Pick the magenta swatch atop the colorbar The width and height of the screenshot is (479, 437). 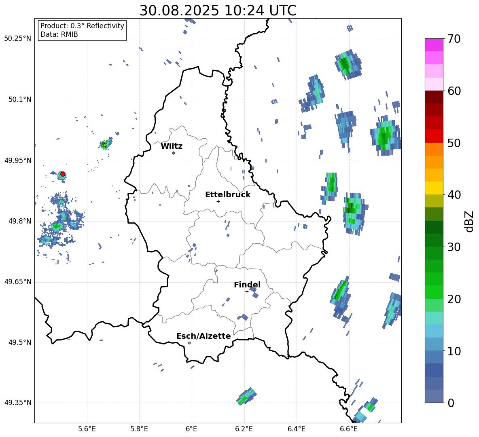click(434, 45)
